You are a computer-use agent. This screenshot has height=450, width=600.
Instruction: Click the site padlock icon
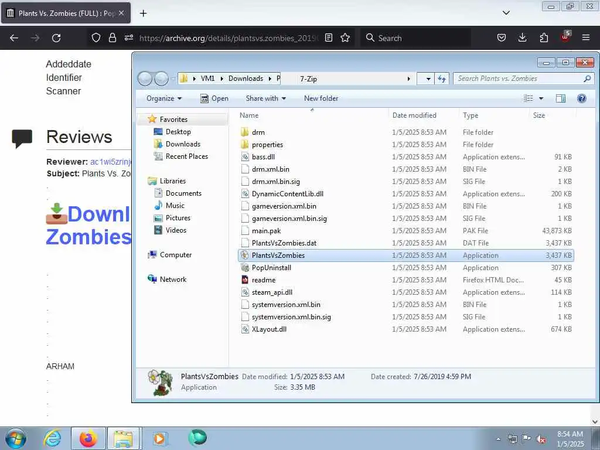[112, 37]
